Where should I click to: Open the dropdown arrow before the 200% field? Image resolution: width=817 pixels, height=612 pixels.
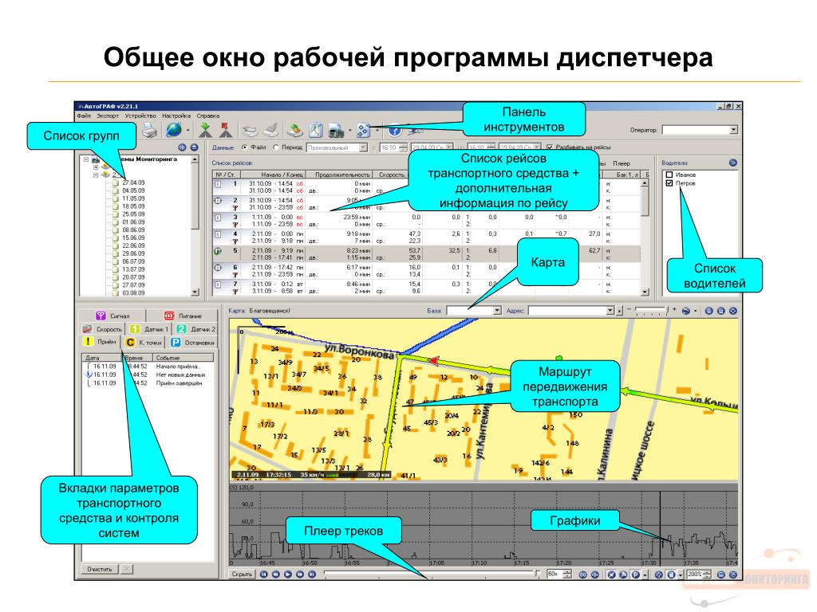[681, 575]
